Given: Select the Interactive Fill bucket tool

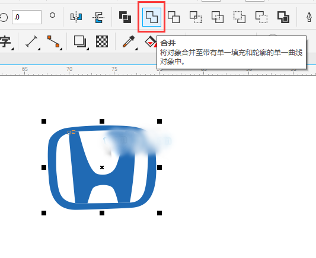Looking at the screenshot, I should point(151,41).
